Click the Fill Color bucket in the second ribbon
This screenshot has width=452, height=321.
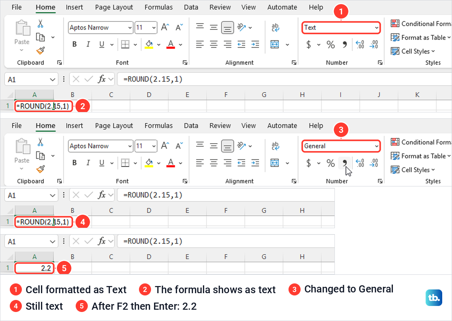tap(149, 163)
